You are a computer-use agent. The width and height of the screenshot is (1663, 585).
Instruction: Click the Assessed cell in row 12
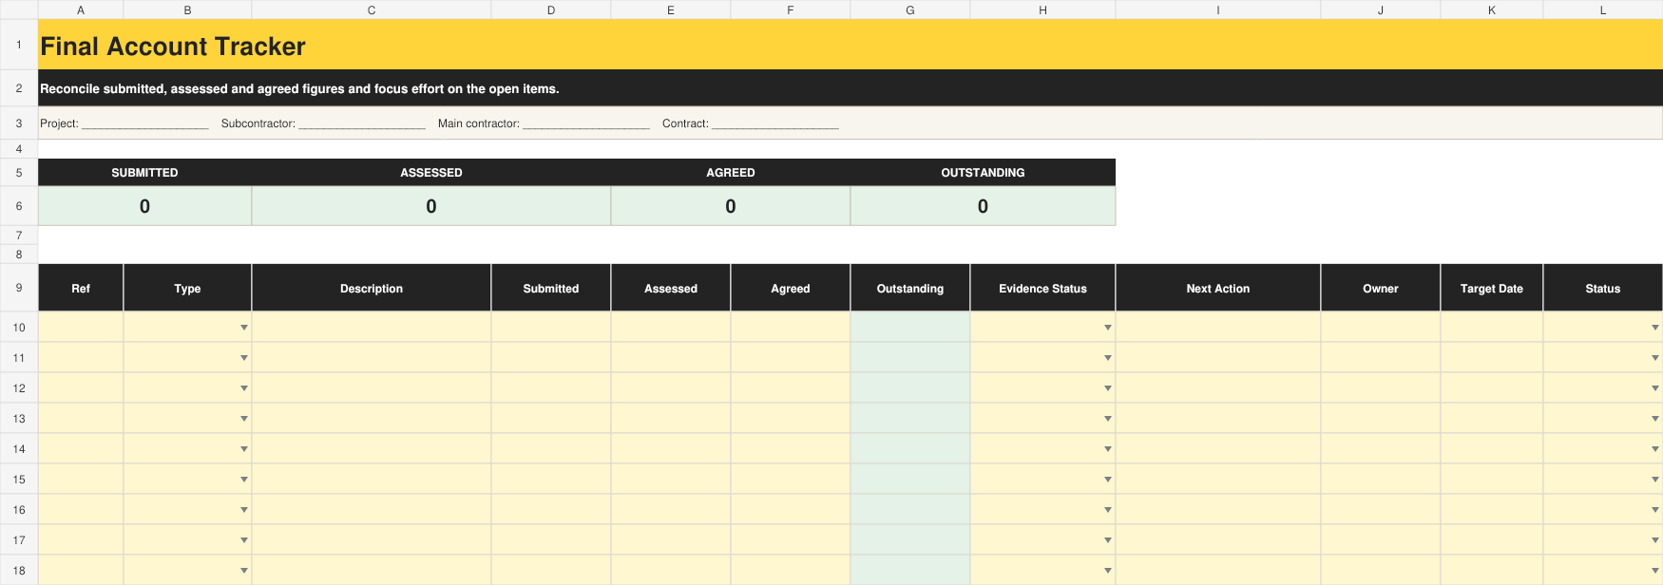[671, 388]
